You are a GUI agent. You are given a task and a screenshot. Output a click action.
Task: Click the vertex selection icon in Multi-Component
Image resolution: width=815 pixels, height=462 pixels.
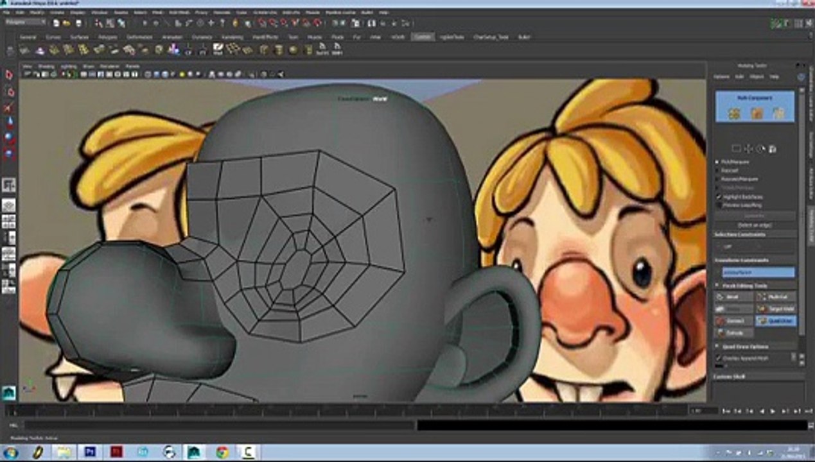734,114
